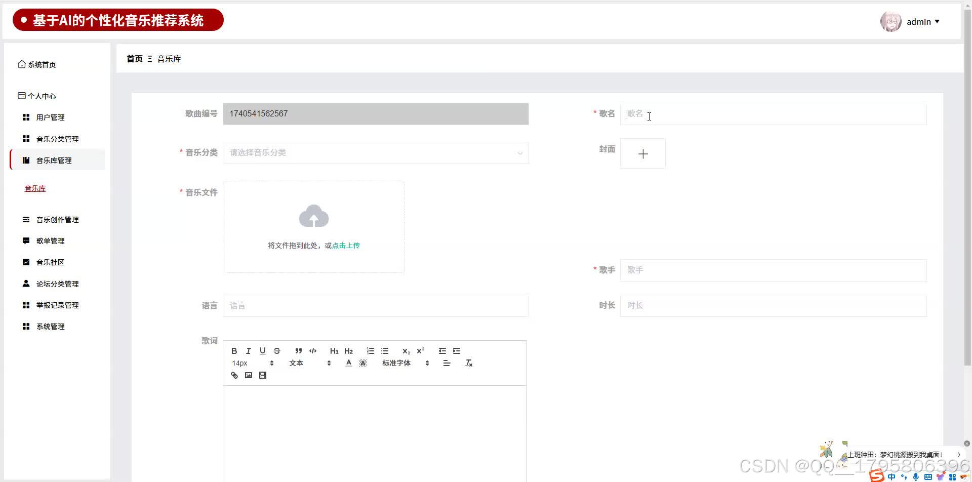
Task: Open the 音乐分类 category dropdown
Action: pos(375,152)
